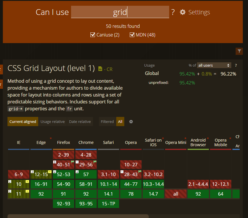Click Edge 16-91 cell
The image size is (248, 218).
point(41,184)
